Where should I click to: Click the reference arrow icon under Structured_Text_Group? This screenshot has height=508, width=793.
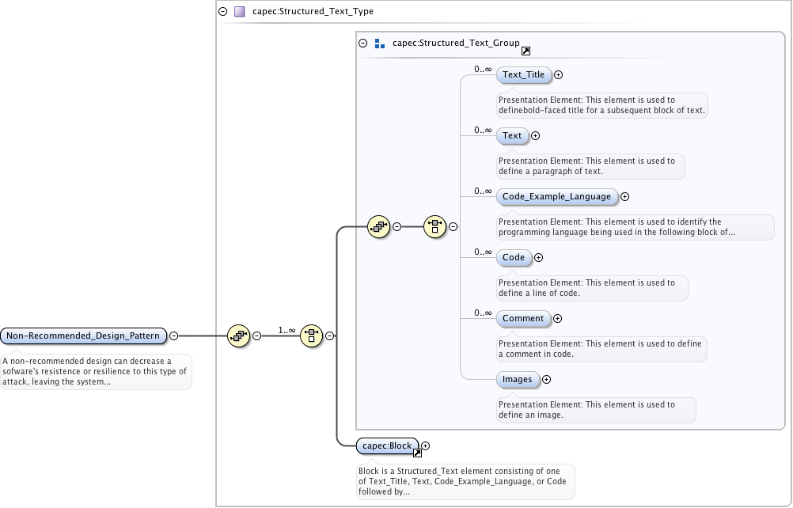(526, 51)
